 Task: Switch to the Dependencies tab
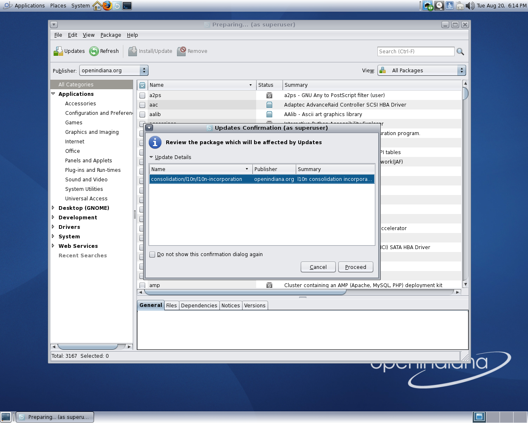(199, 306)
